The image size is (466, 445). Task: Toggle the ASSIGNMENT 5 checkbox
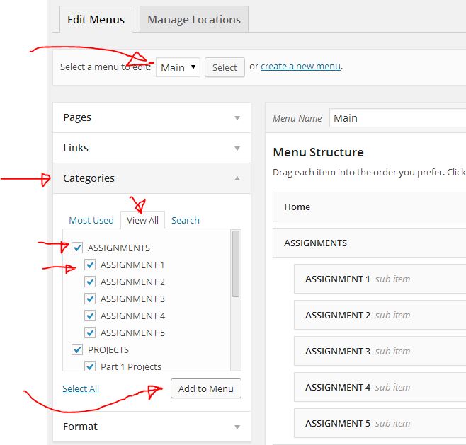pos(90,333)
